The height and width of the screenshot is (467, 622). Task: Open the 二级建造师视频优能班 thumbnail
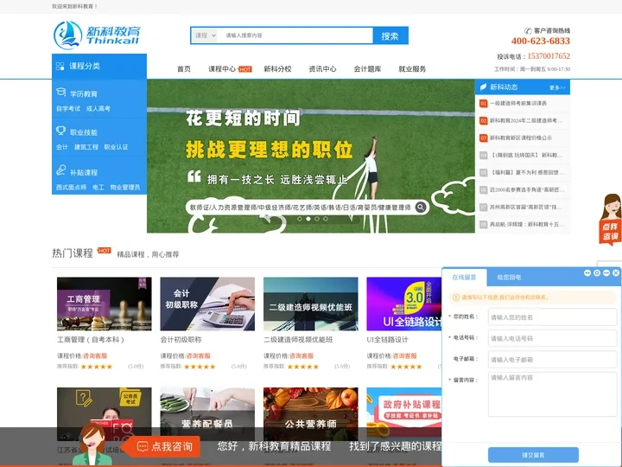pos(311,304)
